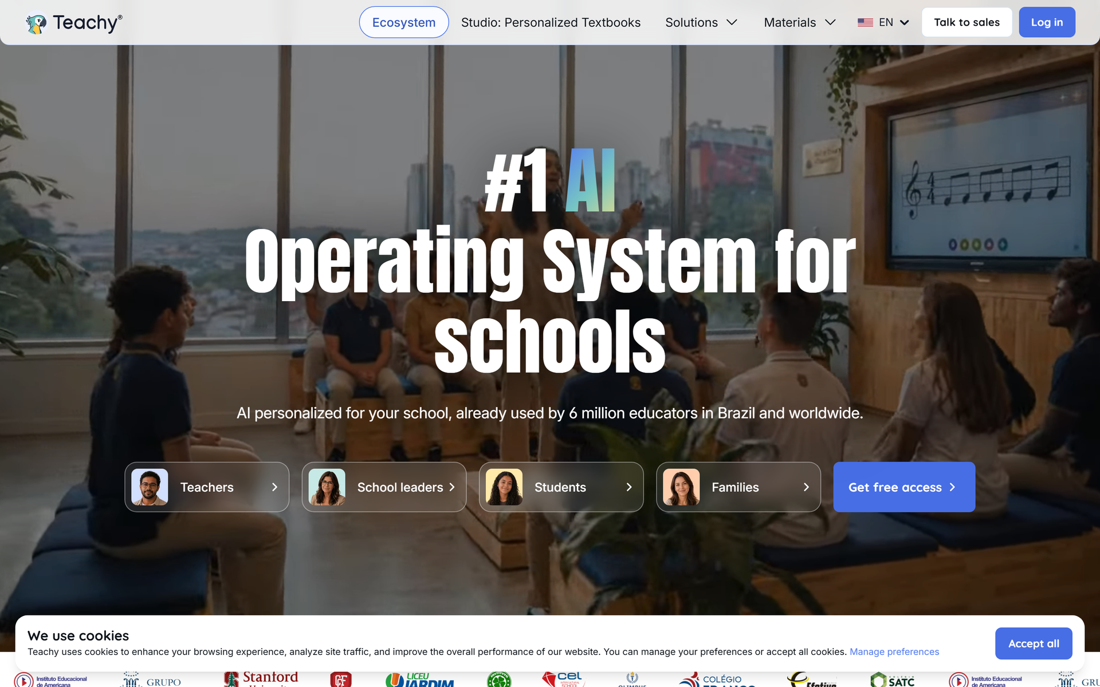Click the chevron arrow on Families card
Viewport: 1100px width, 687px height.
coord(806,487)
